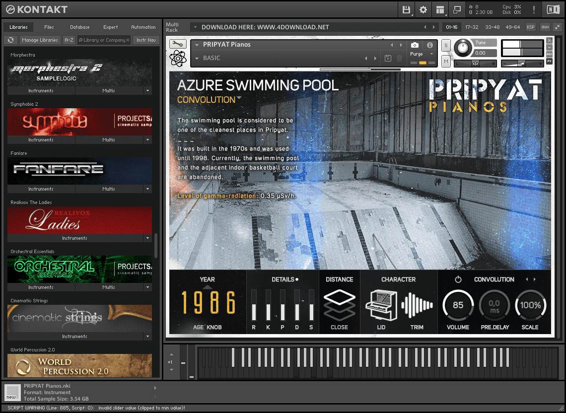Open the workspace layout panel menu

[x=440, y=10]
